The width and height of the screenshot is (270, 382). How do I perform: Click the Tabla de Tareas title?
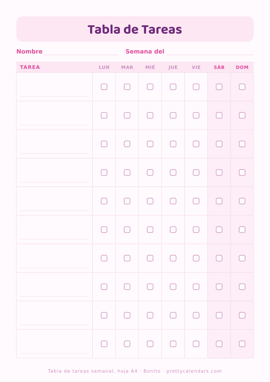pos(135,29)
